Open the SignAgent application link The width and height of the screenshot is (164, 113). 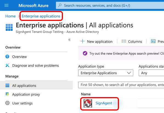coord(104,103)
